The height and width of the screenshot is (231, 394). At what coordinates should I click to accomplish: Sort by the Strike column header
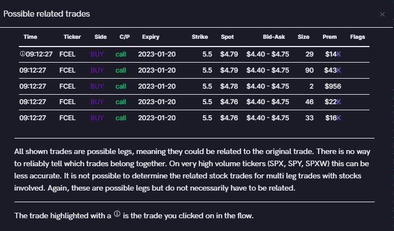pyautogui.click(x=200, y=37)
